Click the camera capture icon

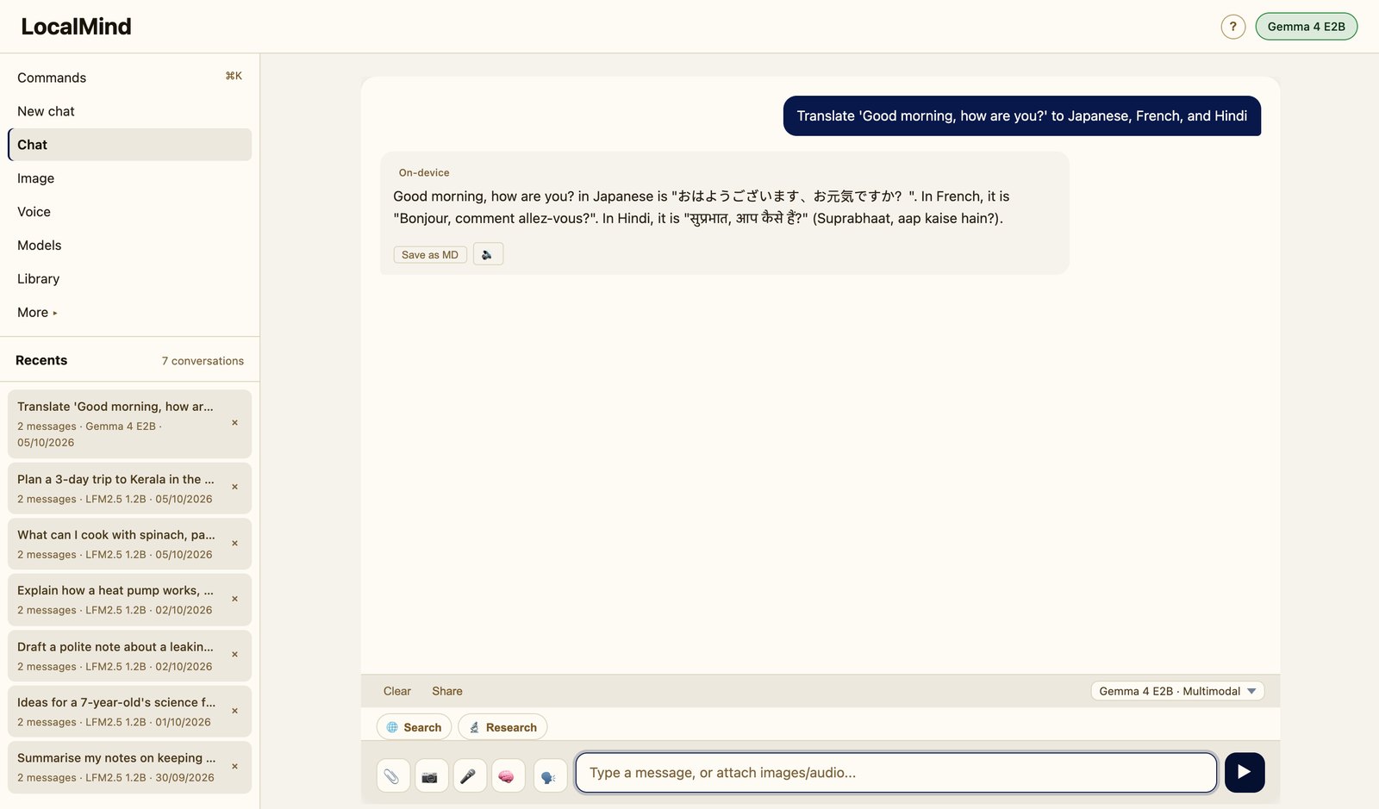point(431,775)
